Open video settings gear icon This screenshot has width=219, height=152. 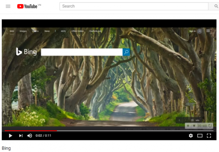coord(191,136)
